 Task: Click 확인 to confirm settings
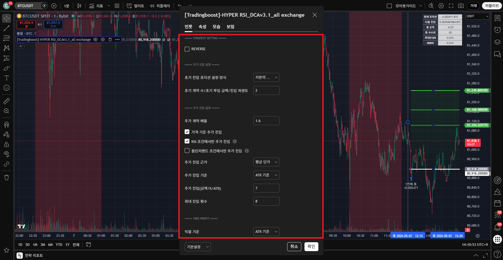click(x=311, y=246)
